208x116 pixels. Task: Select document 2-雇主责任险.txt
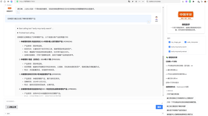click(172, 70)
